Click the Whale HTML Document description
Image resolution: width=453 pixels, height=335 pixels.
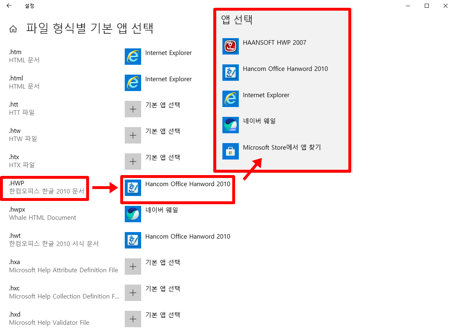pyautogui.click(x=43, y=218)
